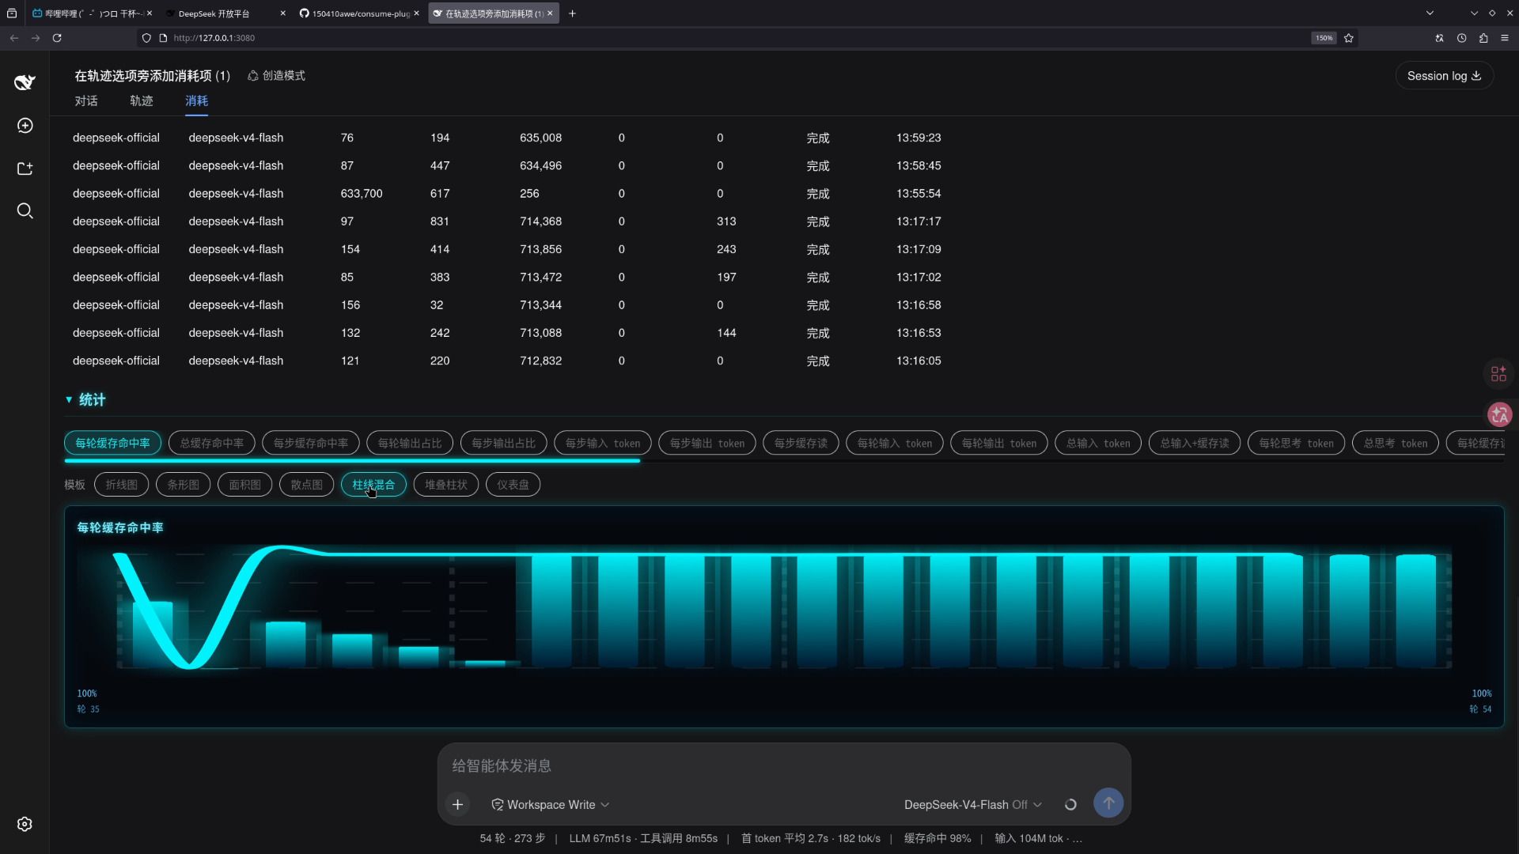The height and width of the screenshot is (854, 1519).
Task: Open the list all tabs chevron
Action: click(x=1430, y=13)
